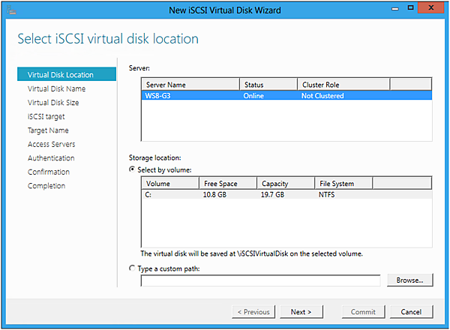Screen dimensions: 450x330
Task: Choose the 'Select by volume' radio option
Action: pos(133,170)
